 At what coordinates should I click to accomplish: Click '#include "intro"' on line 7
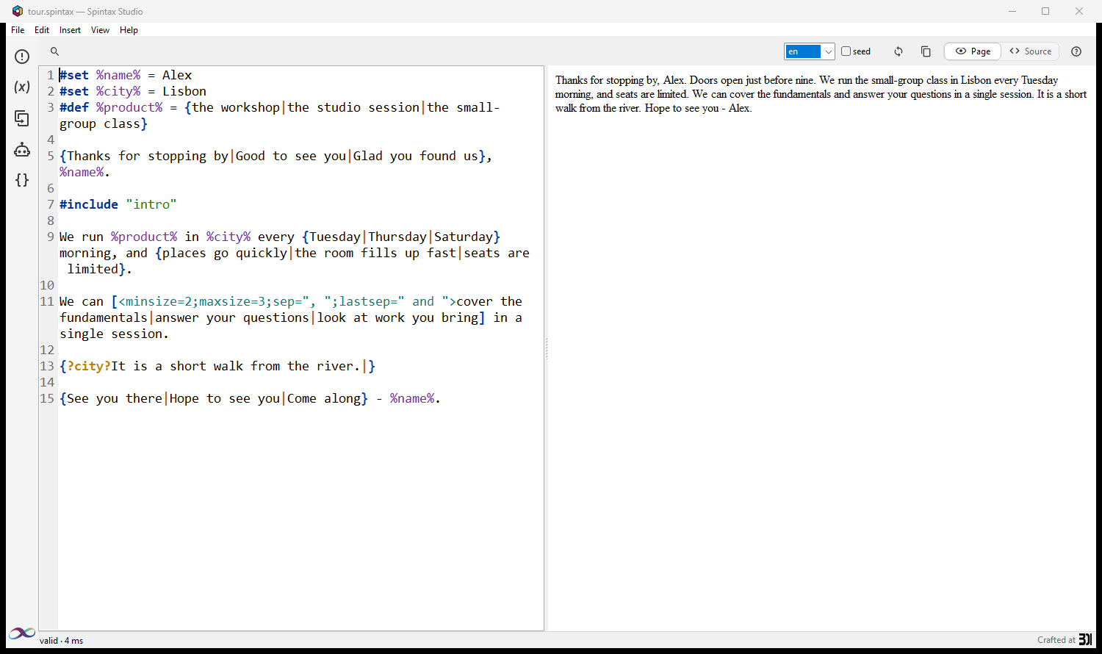tap(118, 204)
